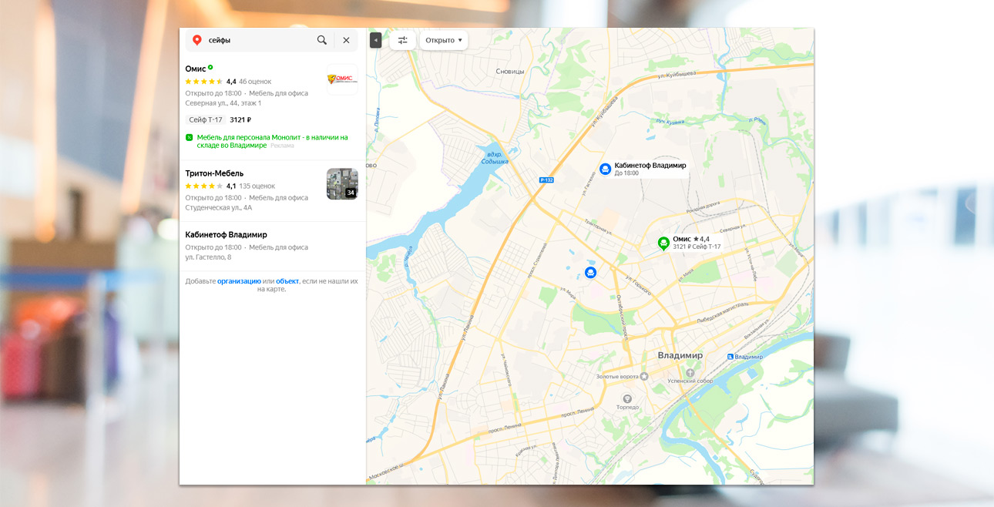The width and height of the screenshot is (994, 507).
Task: Open the Омис company logo thumbnail
Action: (x=342, y=79)
